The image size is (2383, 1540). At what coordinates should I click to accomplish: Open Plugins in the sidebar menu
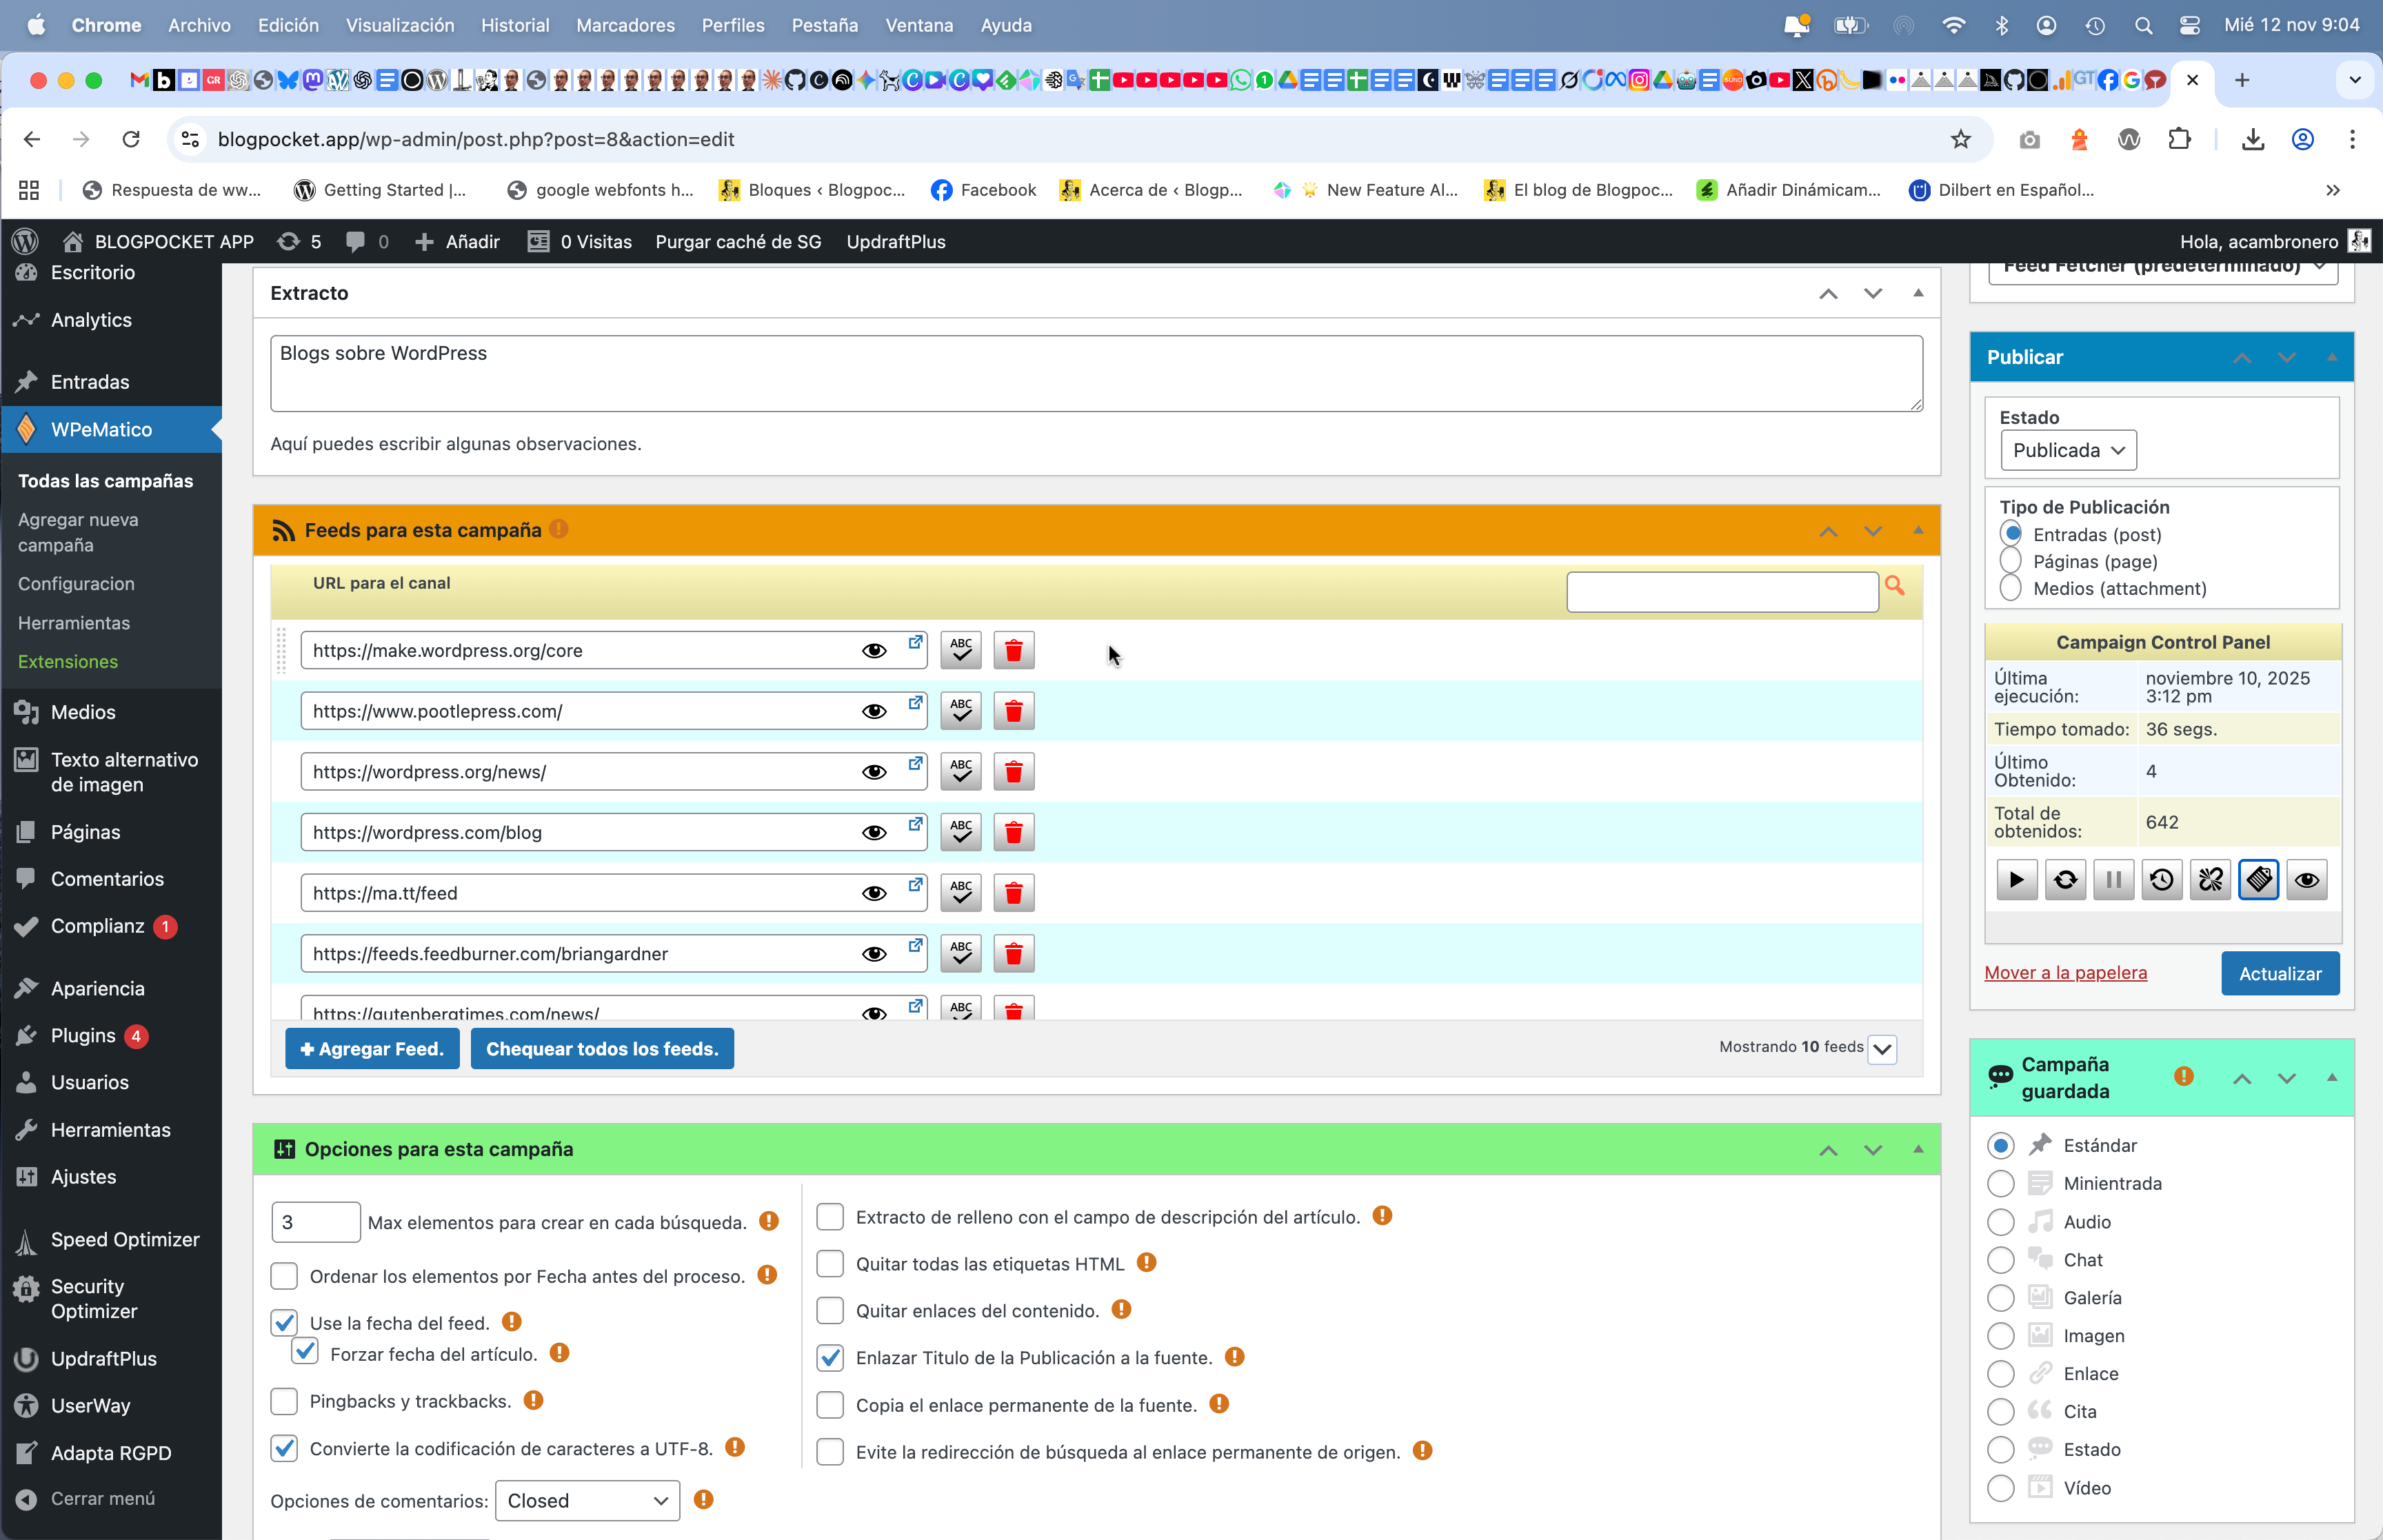pyautogui.click(x=83, y=1035)
